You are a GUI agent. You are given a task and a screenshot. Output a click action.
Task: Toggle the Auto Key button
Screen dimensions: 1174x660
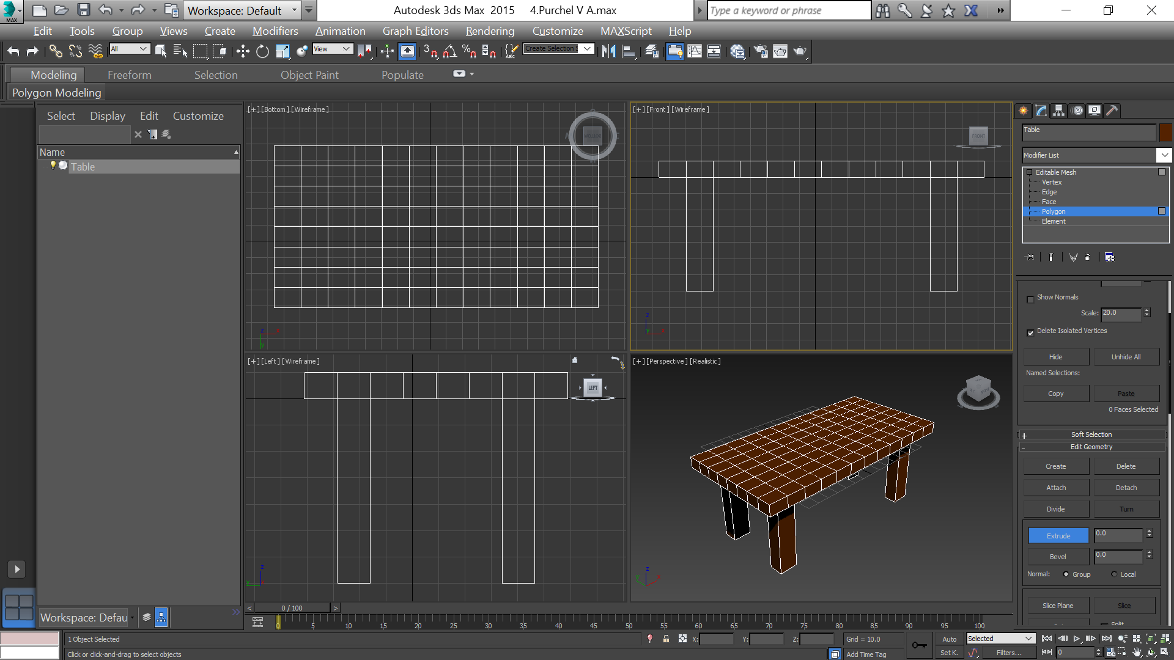click(x=949, y=639)
